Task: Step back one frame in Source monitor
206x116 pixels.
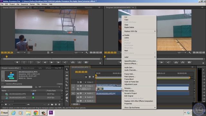Action: click(x=45, y=63)
